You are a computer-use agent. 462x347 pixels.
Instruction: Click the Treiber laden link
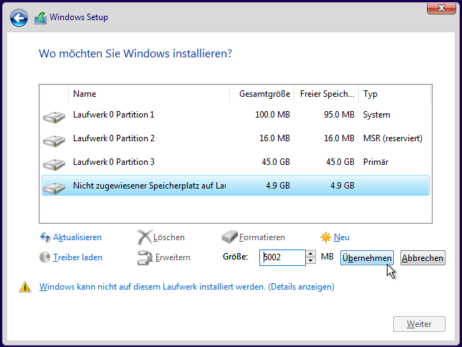pos(77,257)
